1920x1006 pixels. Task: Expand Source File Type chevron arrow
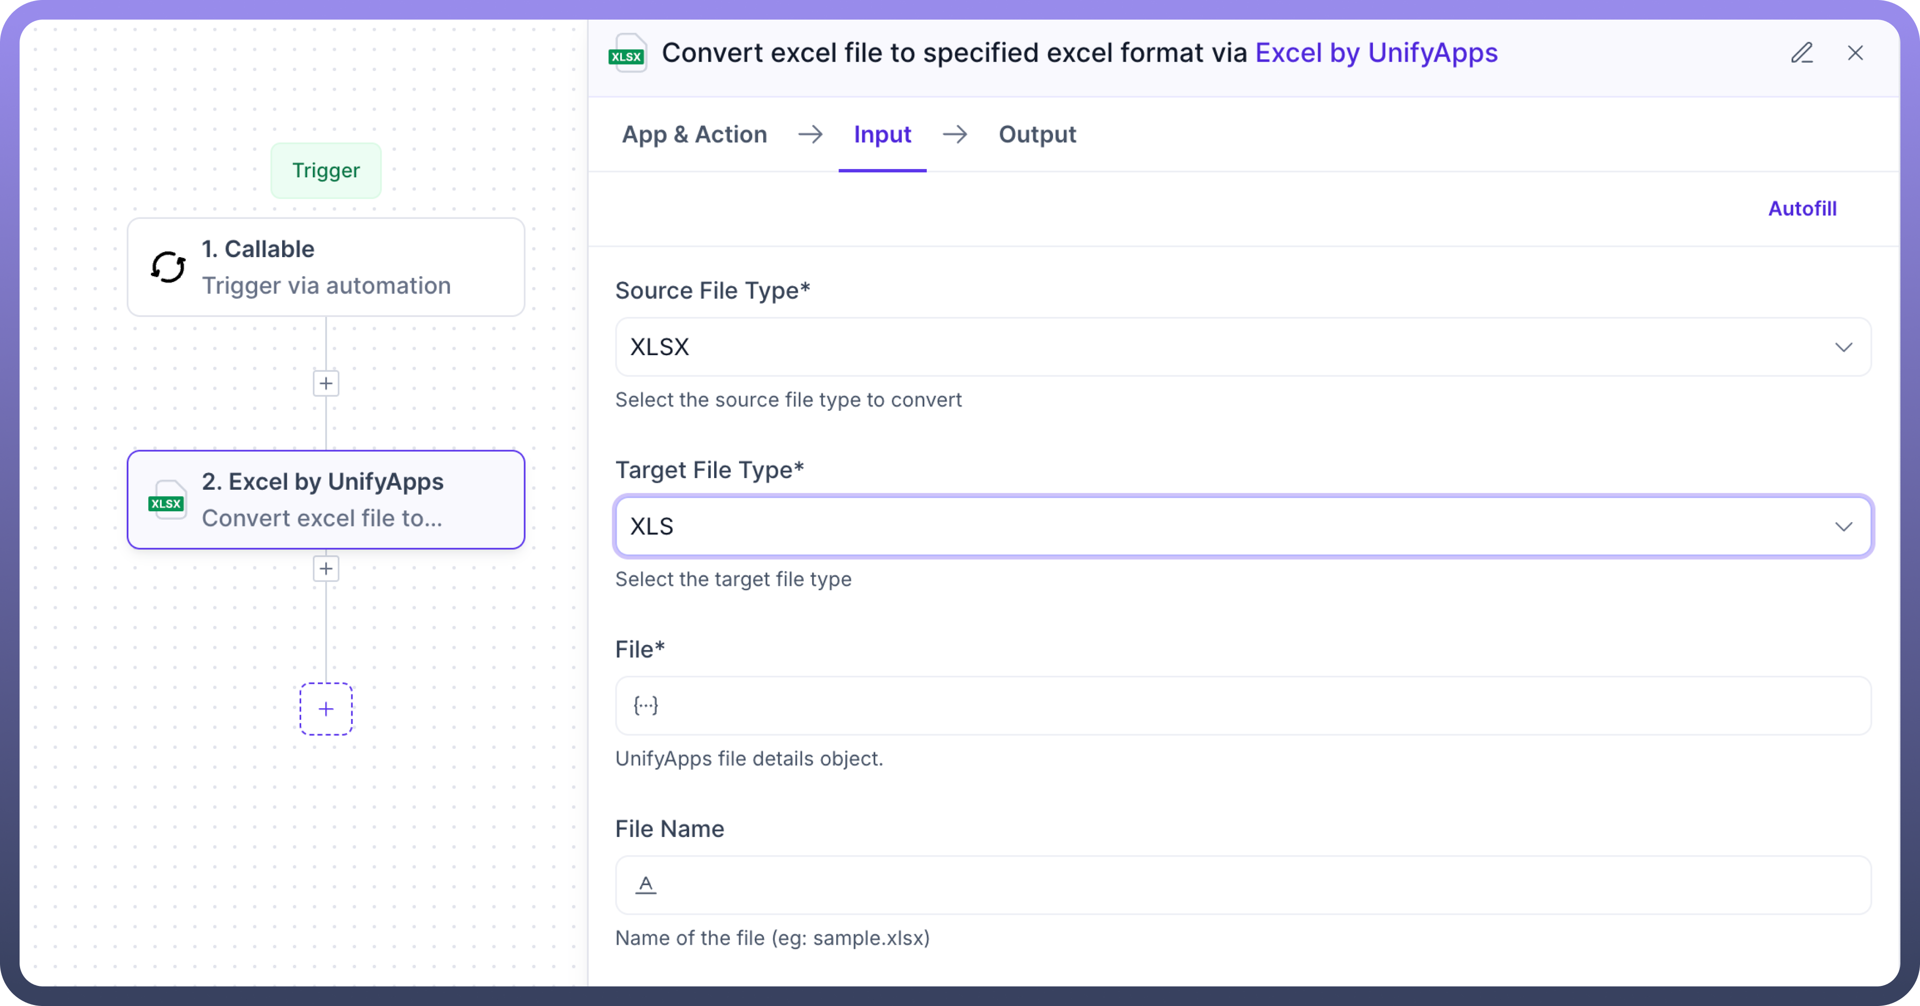(1843, 347)
